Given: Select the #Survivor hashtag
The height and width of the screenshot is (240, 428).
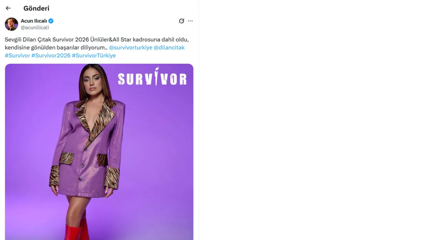Looking at the screenshot, I should [x=17, y=56].
